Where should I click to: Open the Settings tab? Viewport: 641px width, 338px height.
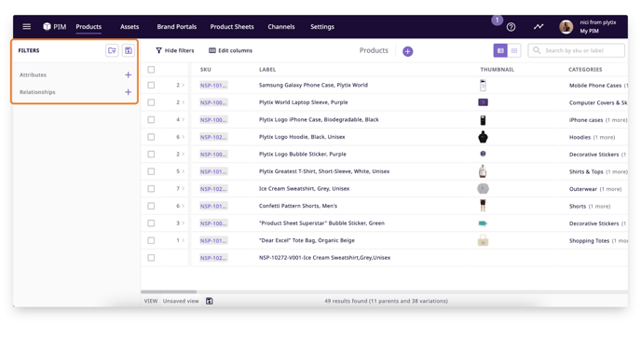322,27
